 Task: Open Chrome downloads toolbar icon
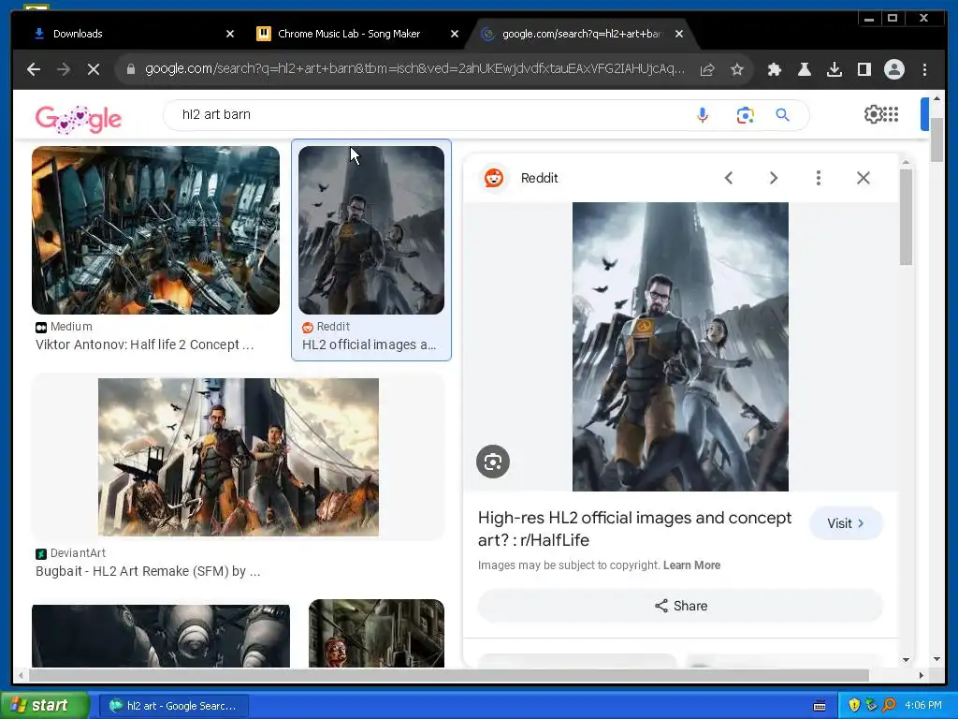pyautogui.click(x=834, y=69)
